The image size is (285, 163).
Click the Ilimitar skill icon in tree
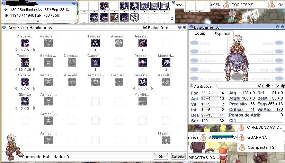(x=25, y=101)
